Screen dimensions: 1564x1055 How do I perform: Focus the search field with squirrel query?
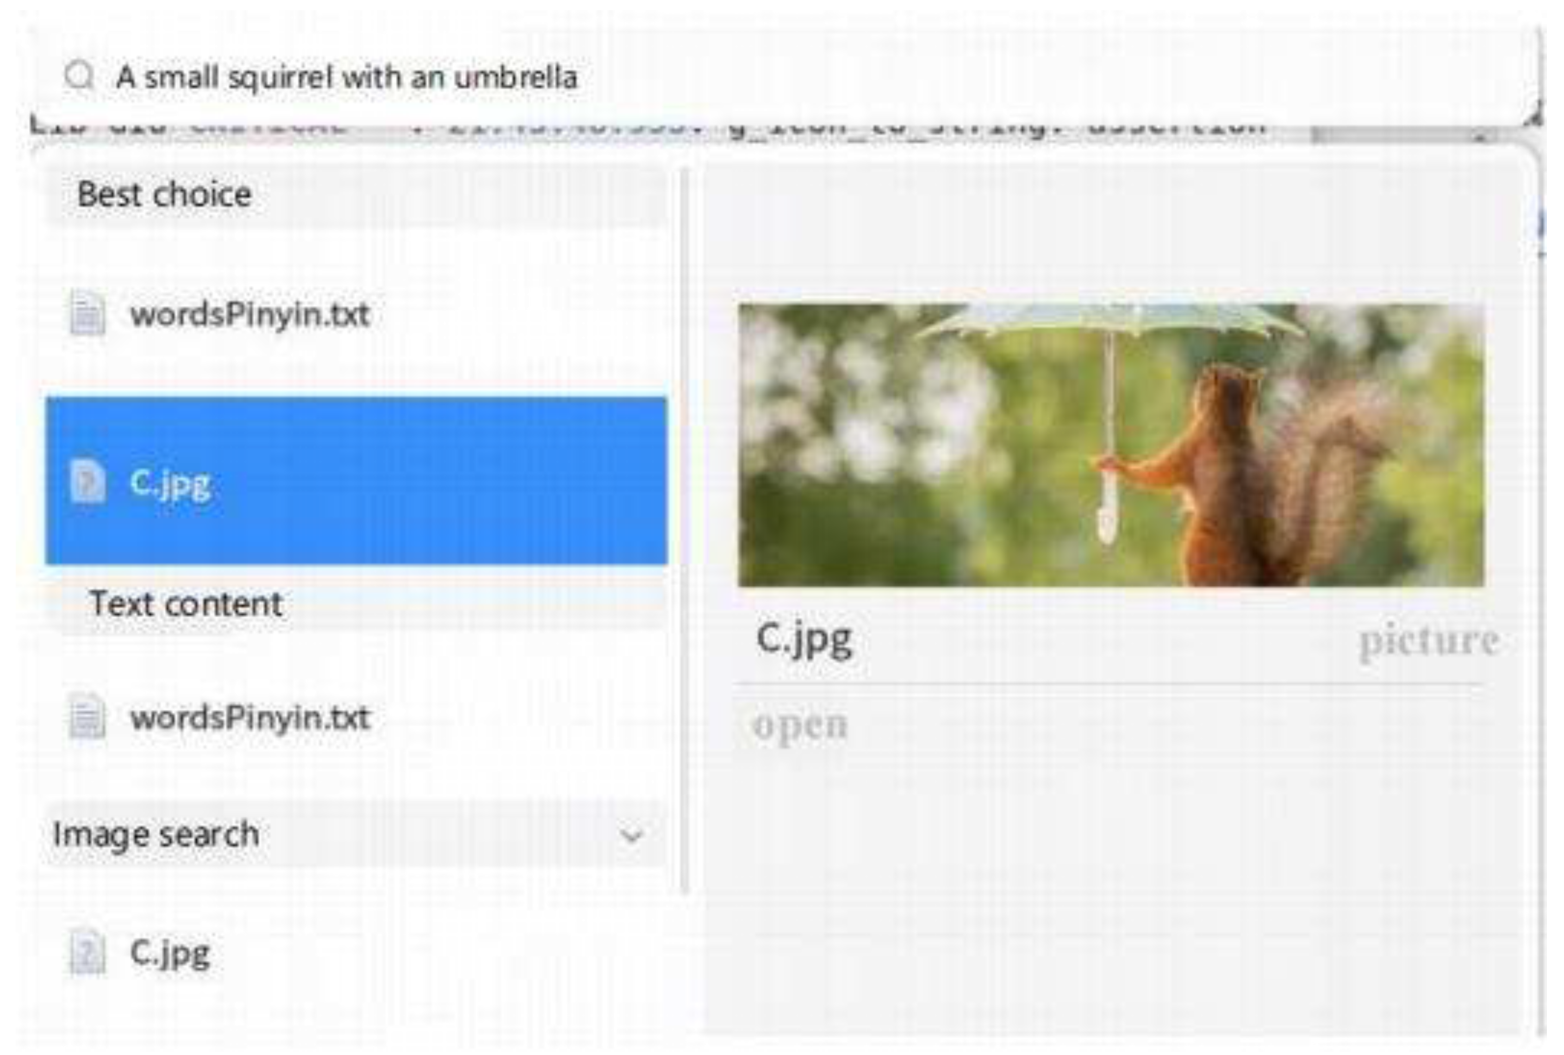(x=784, y=77)
